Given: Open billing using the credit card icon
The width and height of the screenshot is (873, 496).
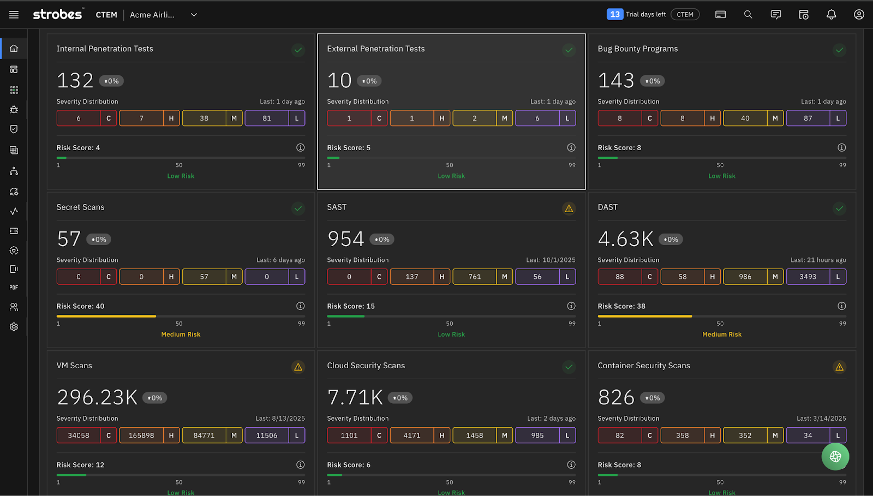Looking at the screenshot, I should tap(720, 14).
